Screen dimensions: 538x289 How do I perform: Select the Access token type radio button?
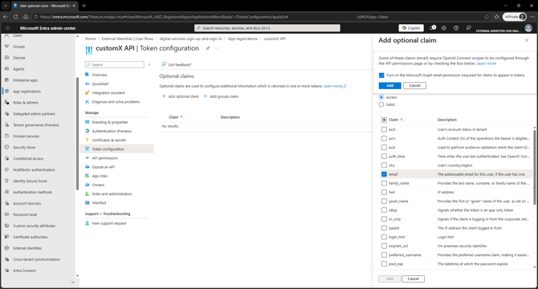coord(381,97)
